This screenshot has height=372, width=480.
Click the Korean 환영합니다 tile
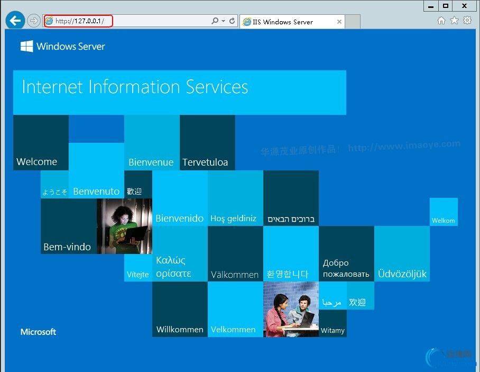(x=291, y=253)
